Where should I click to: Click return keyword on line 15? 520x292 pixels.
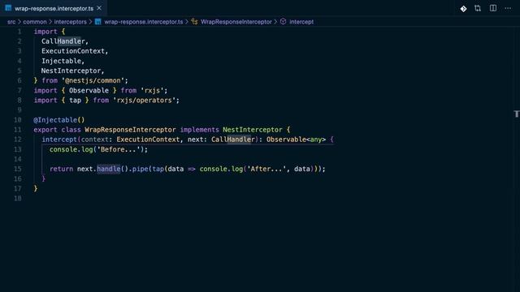pyautogui.click(x=62, y=169)
